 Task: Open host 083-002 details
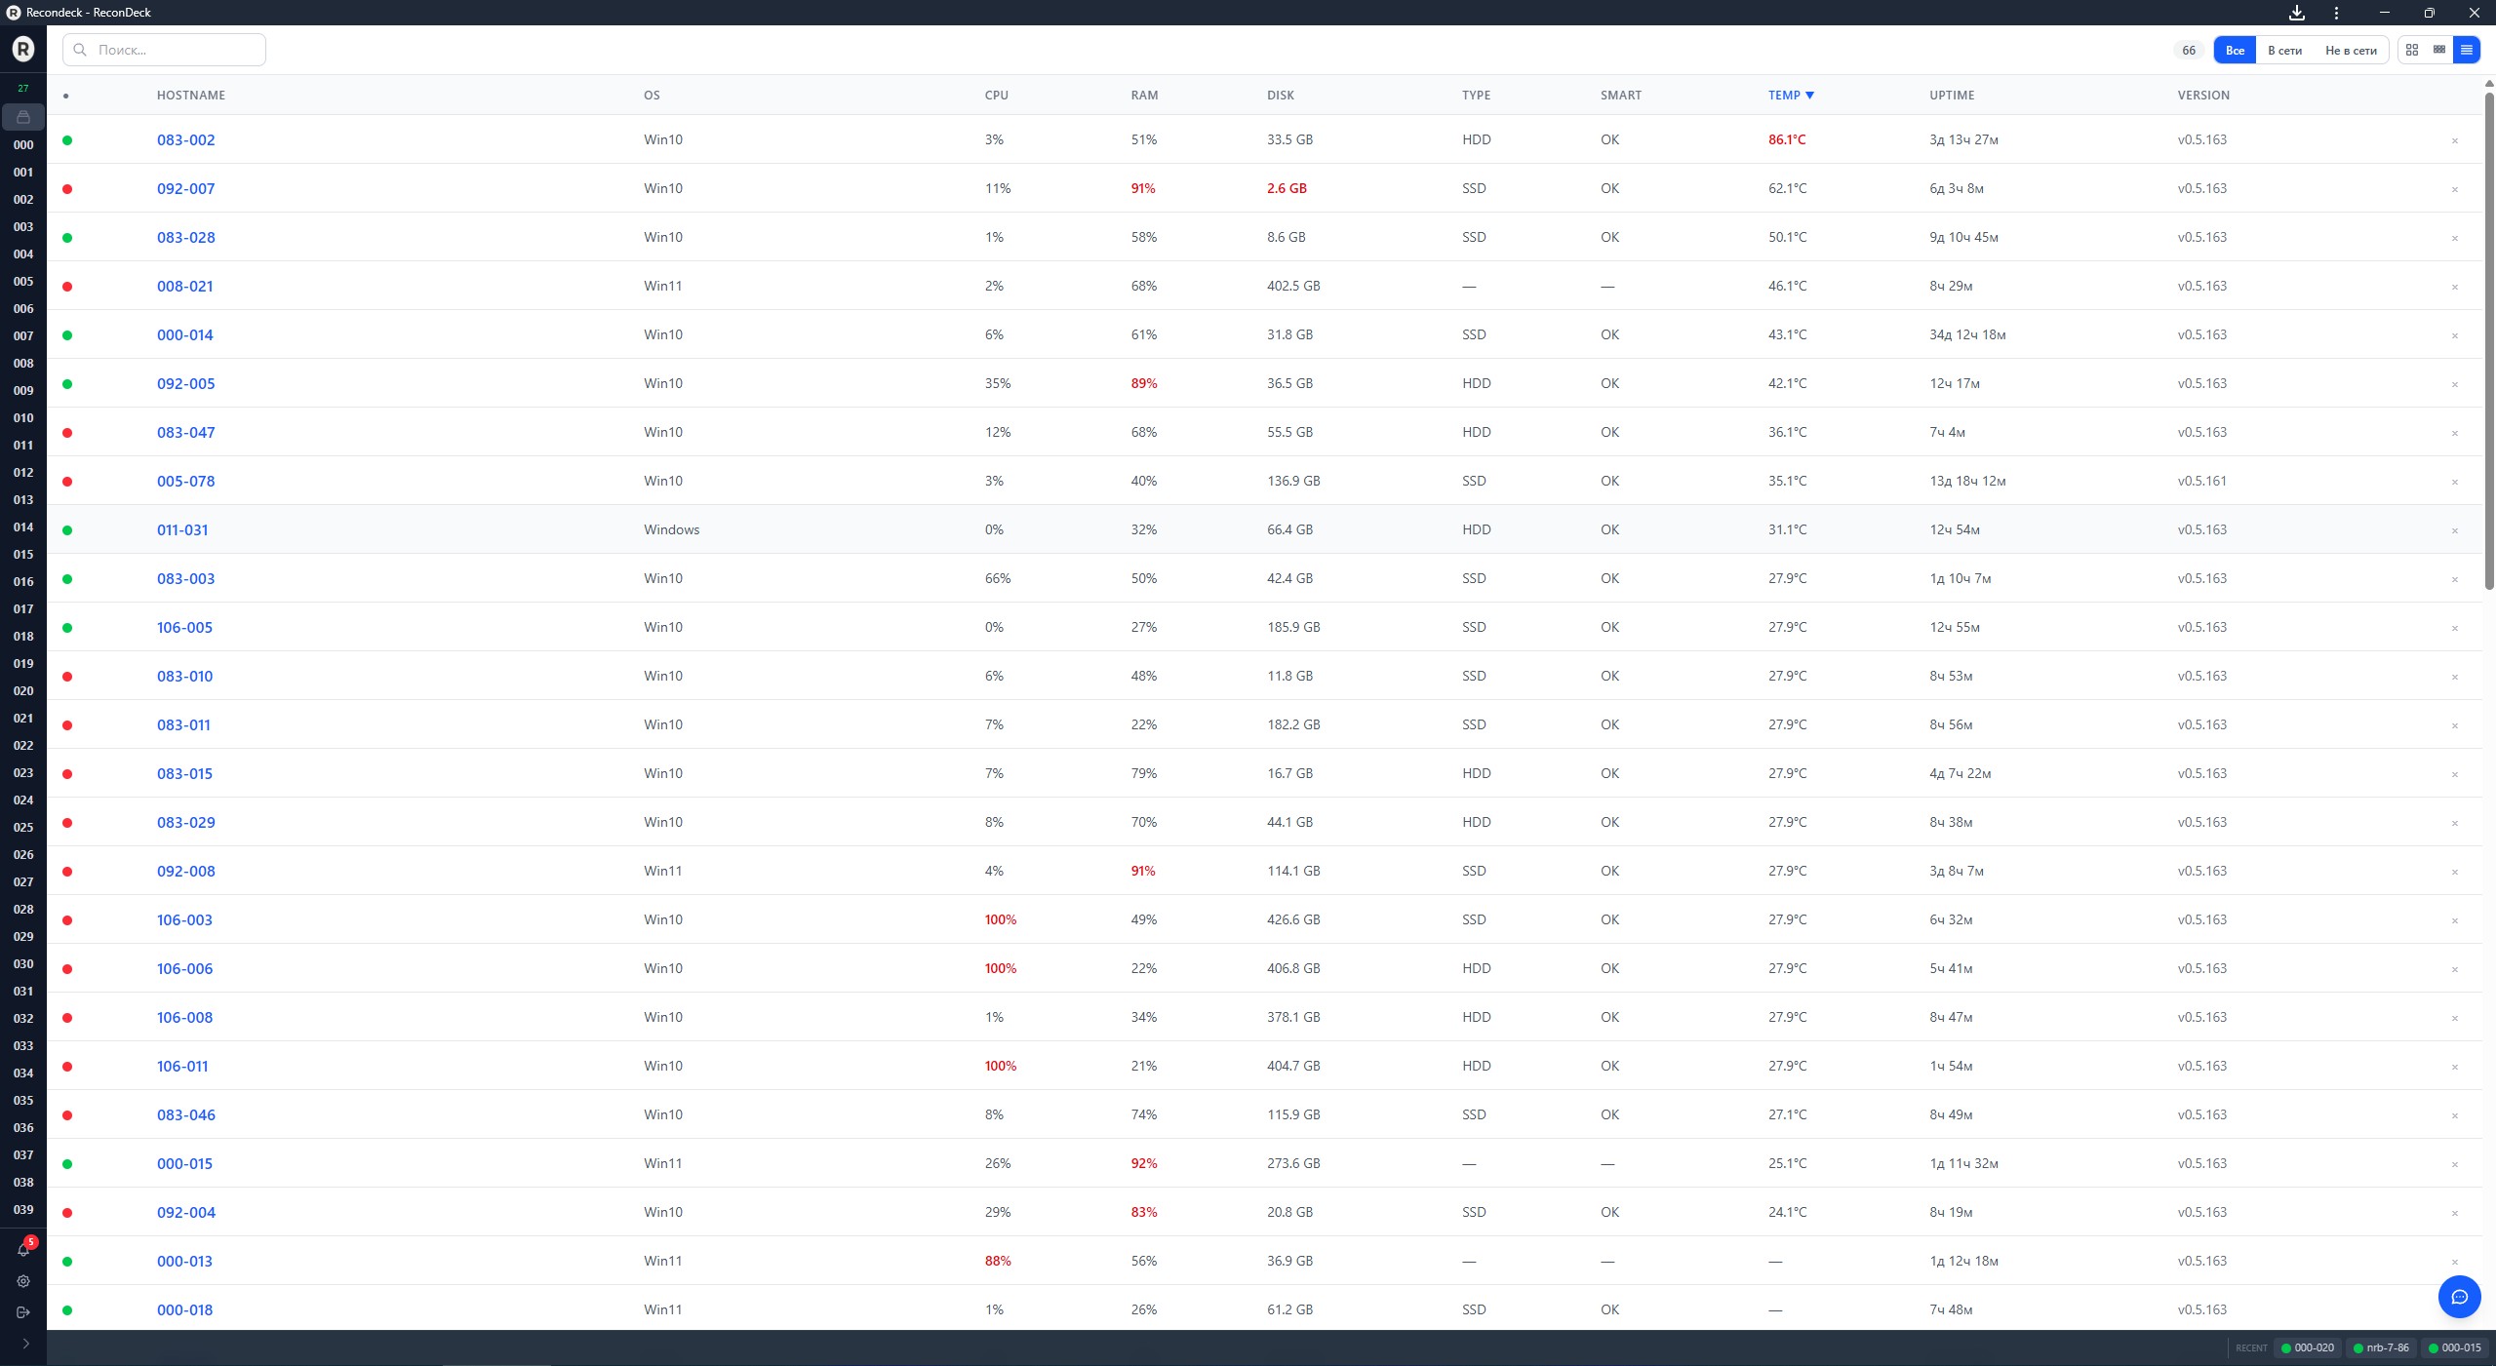tap(185, 139)
